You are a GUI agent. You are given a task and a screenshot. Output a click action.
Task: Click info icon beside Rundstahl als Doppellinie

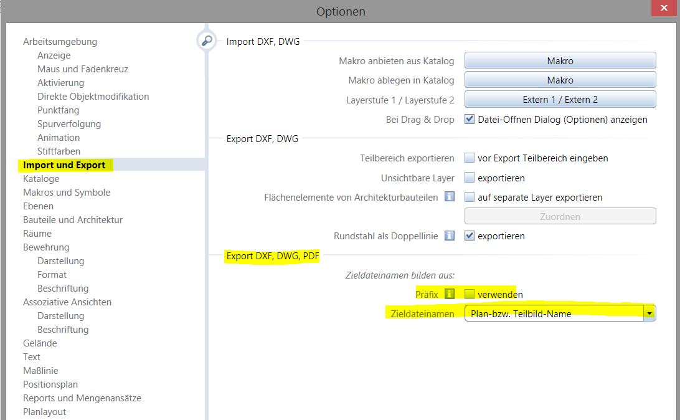tap(450, 236)
